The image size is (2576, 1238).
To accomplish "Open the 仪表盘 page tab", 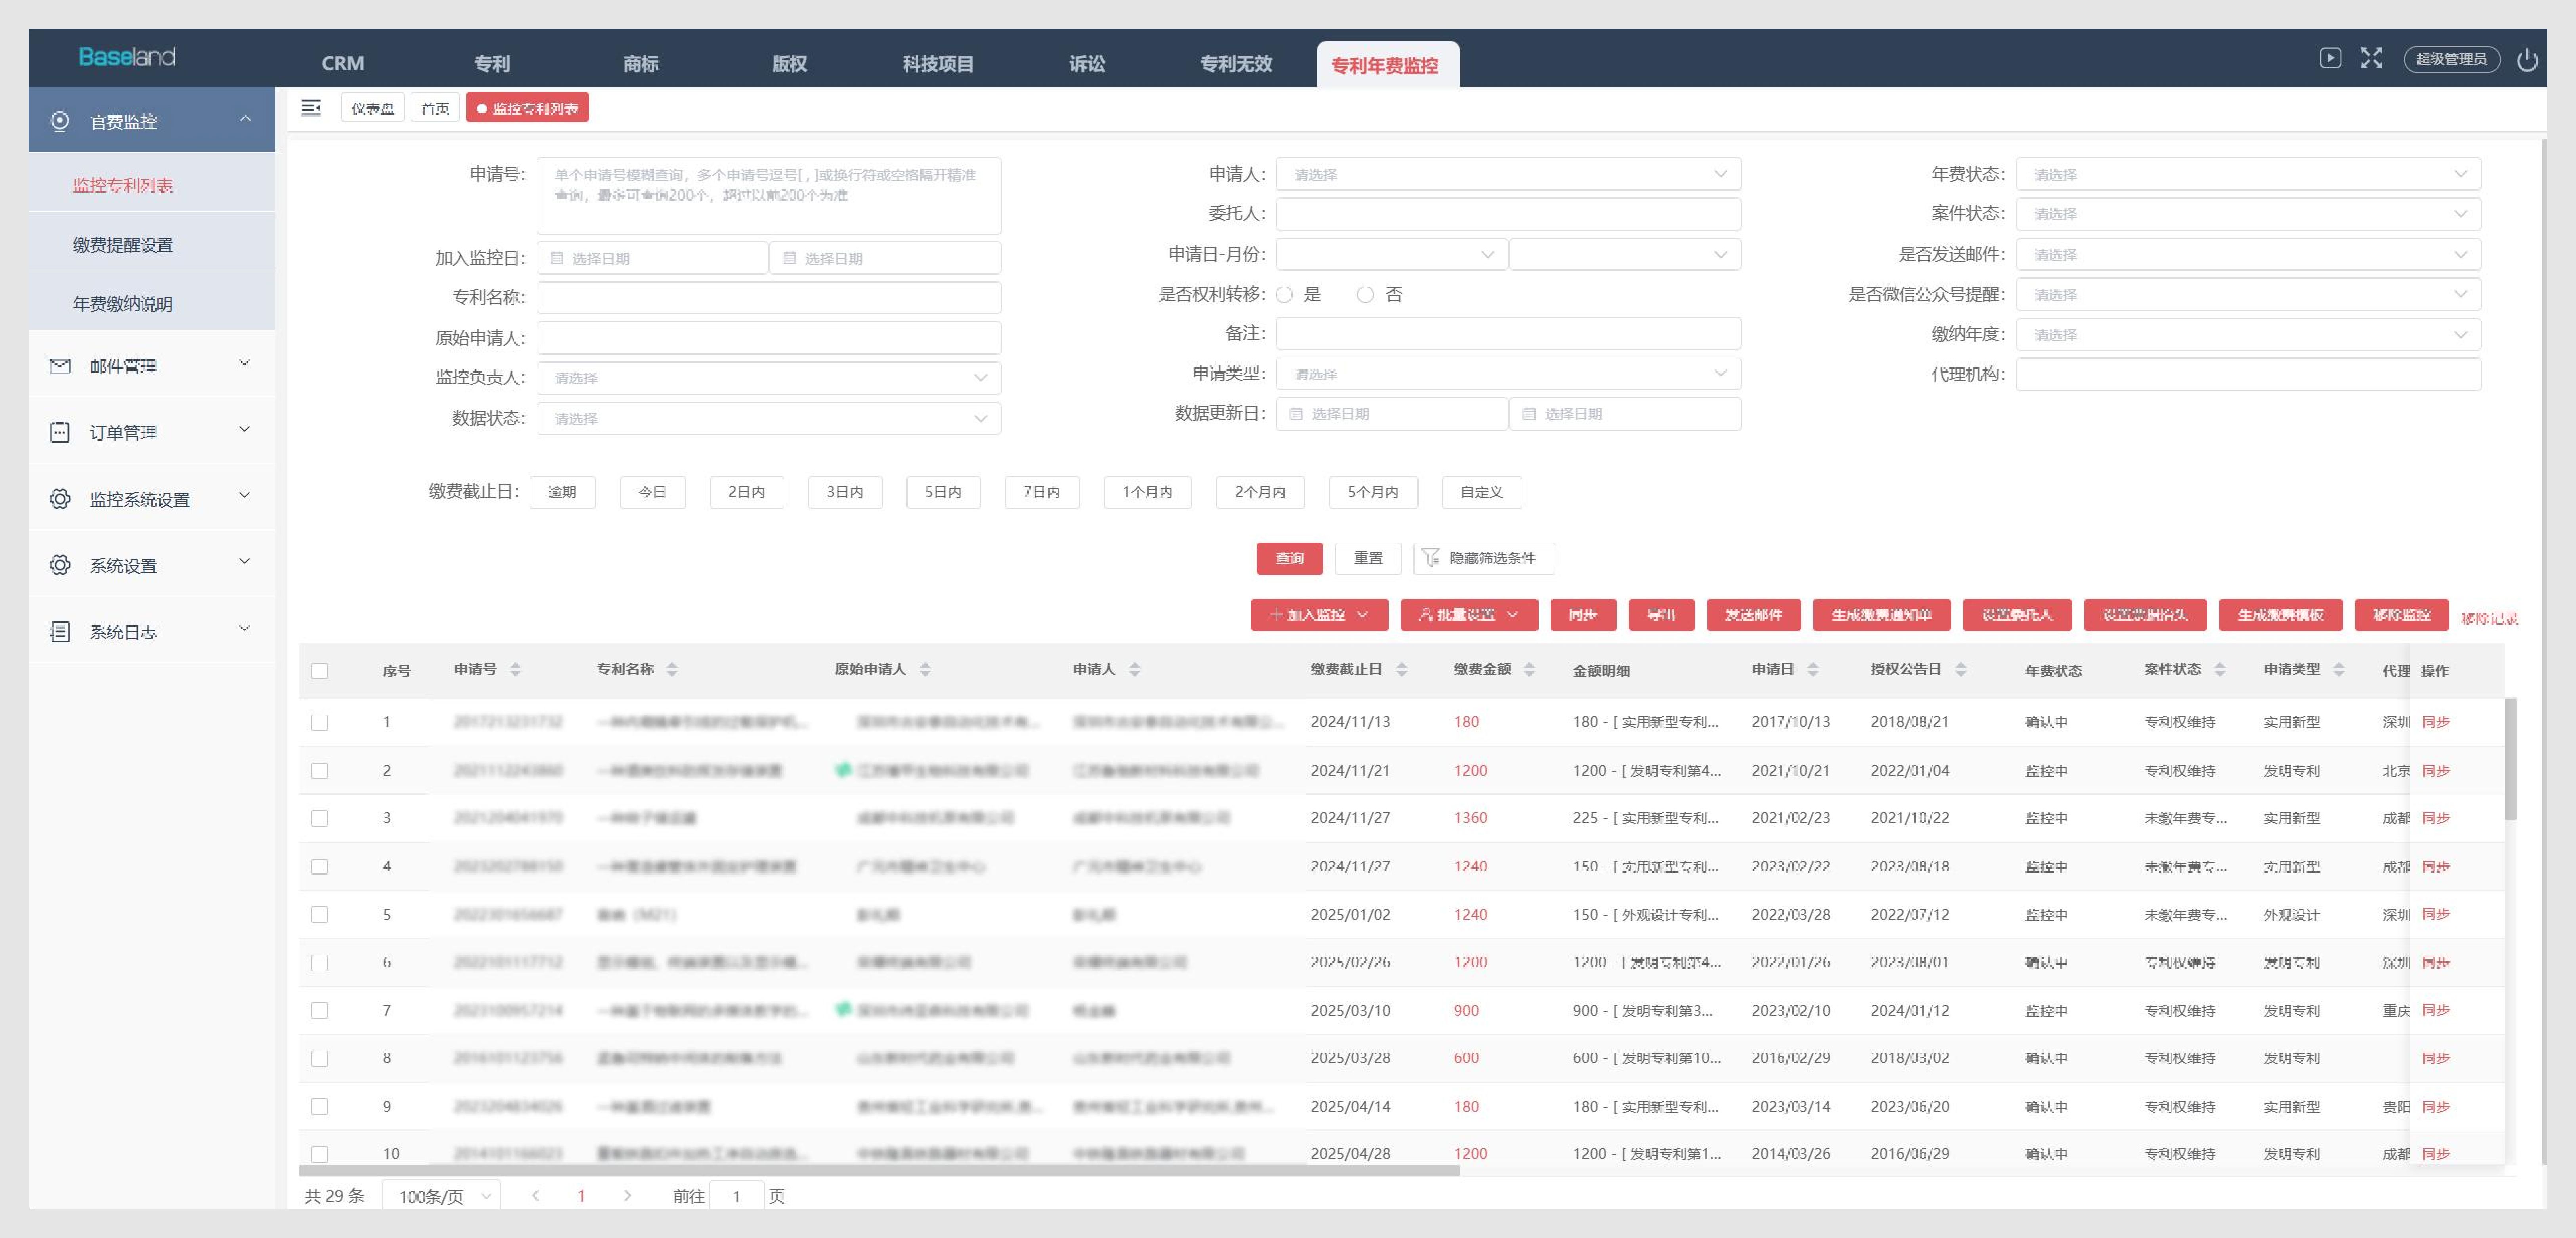I will (372, 108).
